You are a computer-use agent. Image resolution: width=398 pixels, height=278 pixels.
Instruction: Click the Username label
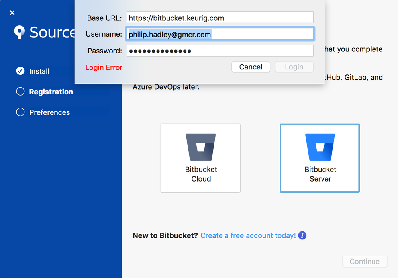[x=104, y=34]
